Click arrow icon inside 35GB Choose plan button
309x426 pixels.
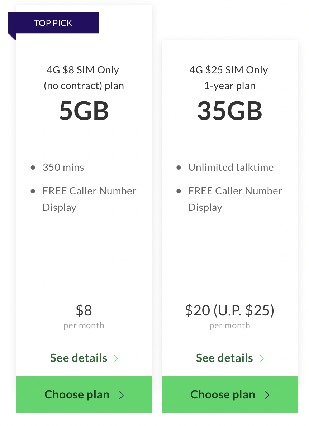[267, 395]
